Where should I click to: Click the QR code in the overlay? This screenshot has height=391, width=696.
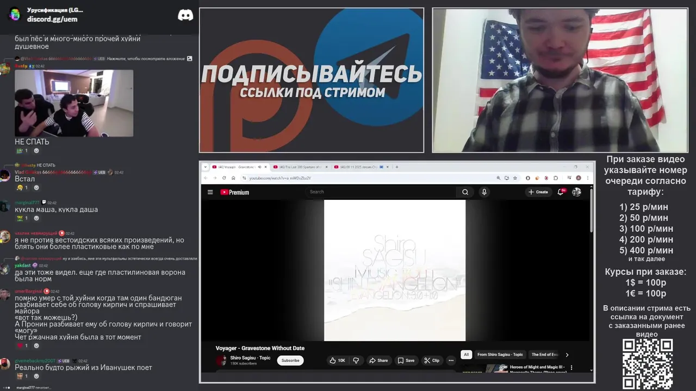tap(648, 364)
